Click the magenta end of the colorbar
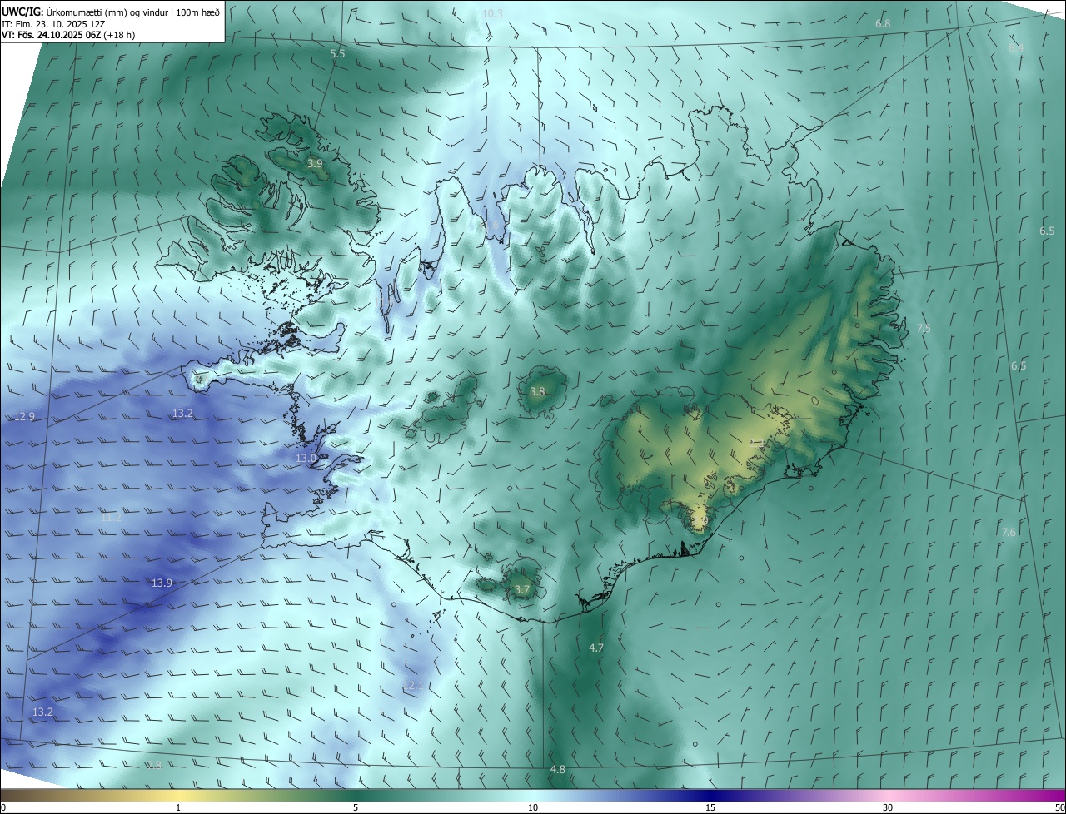This screenshot has width=1066, height=814. click(1054, 795)
